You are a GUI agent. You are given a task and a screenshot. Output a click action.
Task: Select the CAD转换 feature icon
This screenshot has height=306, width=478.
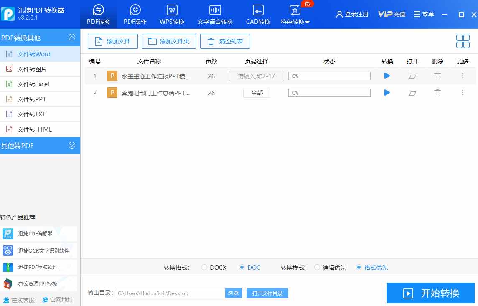pyautogui.click(x=258, y=13)
